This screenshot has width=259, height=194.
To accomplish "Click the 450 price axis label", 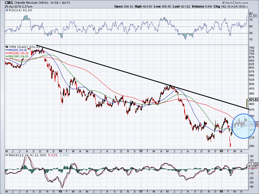I will click(252, 94).
